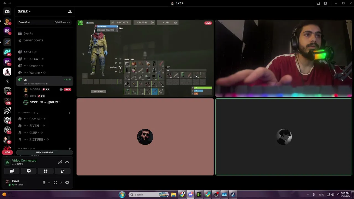Open OBS Studio from the taskbar
This screenshot has width=354, height=199.
click(216, 195)
